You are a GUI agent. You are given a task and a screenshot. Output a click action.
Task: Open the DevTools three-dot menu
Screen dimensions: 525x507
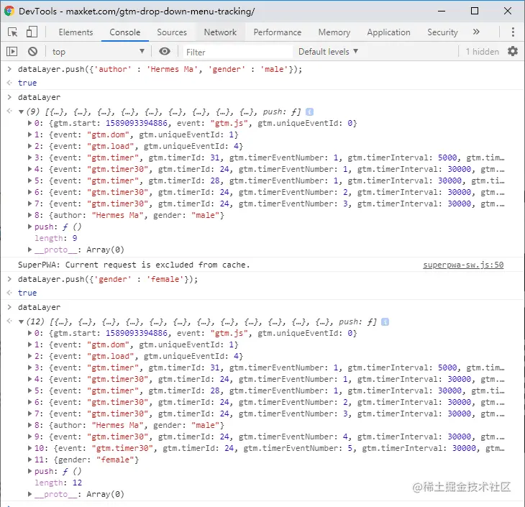[513, 32]
